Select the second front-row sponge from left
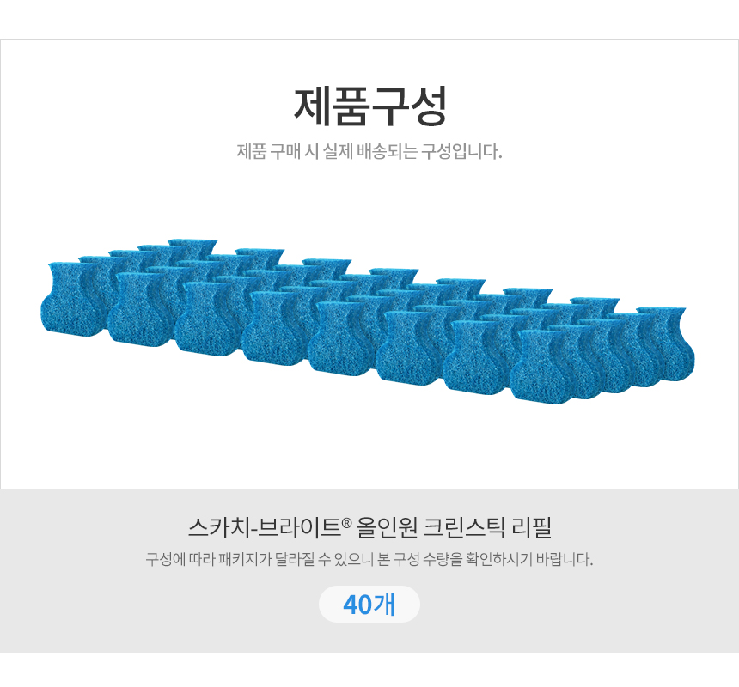Image resolution: width=739 pixels, height=687 pixels. (x=139, y=309)
